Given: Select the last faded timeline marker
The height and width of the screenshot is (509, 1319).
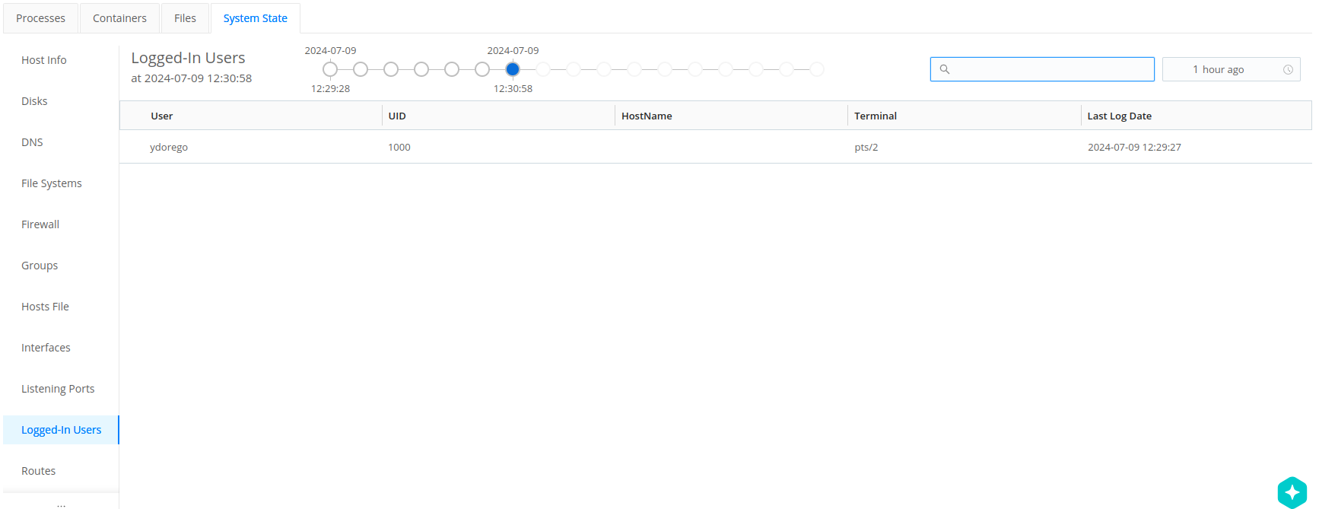Looking at the screenshot, I should (817, 69).
